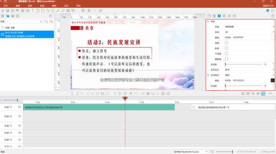Toggle visibility of track 轨道 13

point(20,140)
